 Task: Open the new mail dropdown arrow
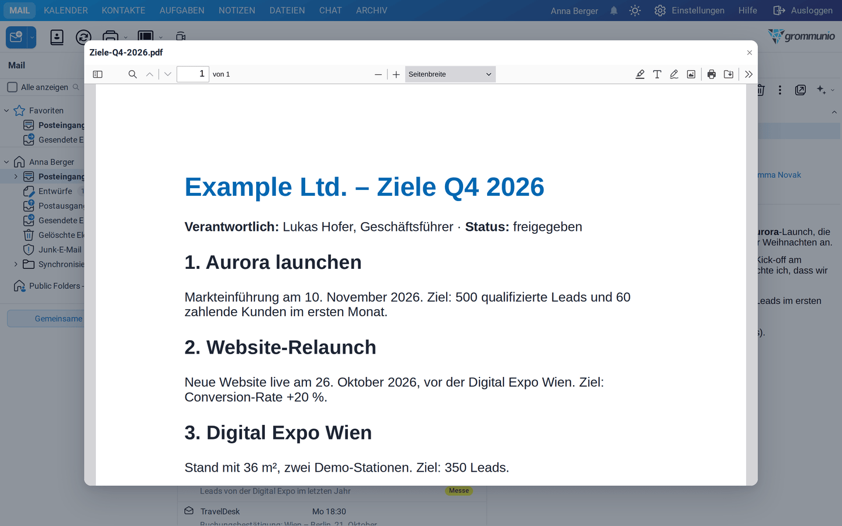(x=32, y=37)
